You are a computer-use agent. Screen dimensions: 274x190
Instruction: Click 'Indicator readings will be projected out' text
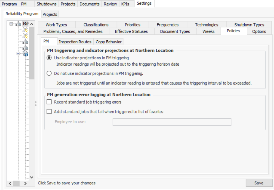pos(118,64)
